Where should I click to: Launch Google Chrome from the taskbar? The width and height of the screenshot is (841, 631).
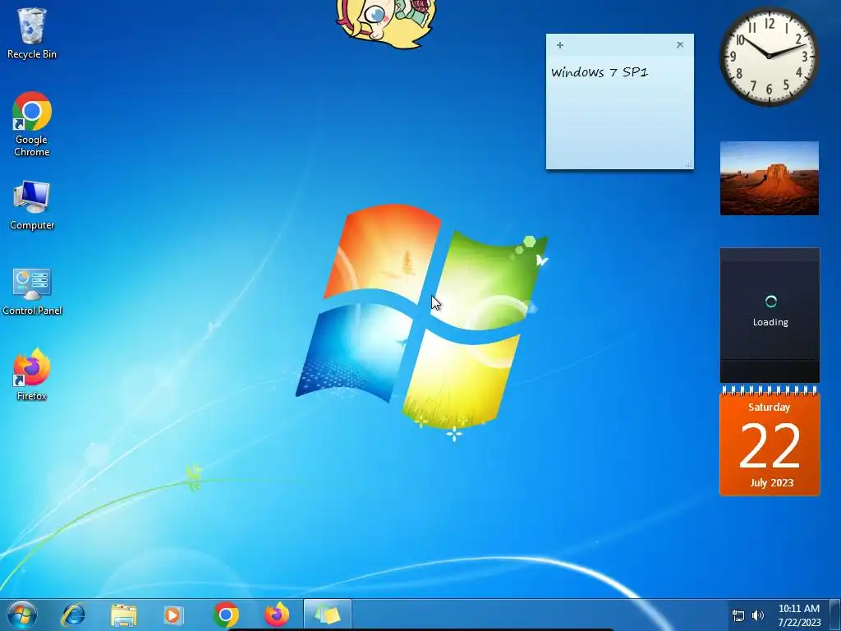[x=226, y=615]
